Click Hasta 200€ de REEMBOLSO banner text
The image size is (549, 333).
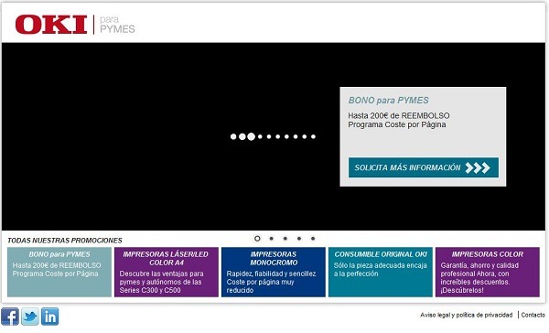tap(399, 115)
